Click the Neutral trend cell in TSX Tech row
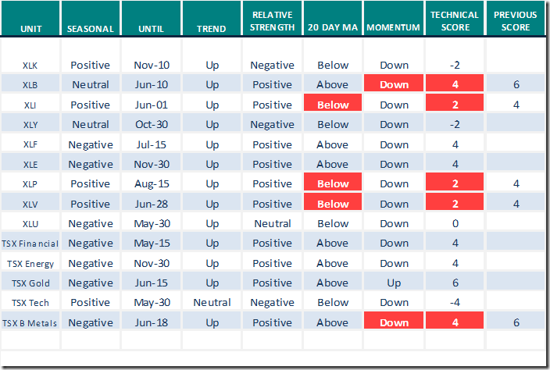 212,302
